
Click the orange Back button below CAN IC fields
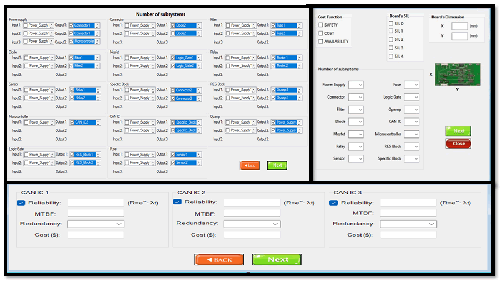[219, 259]
